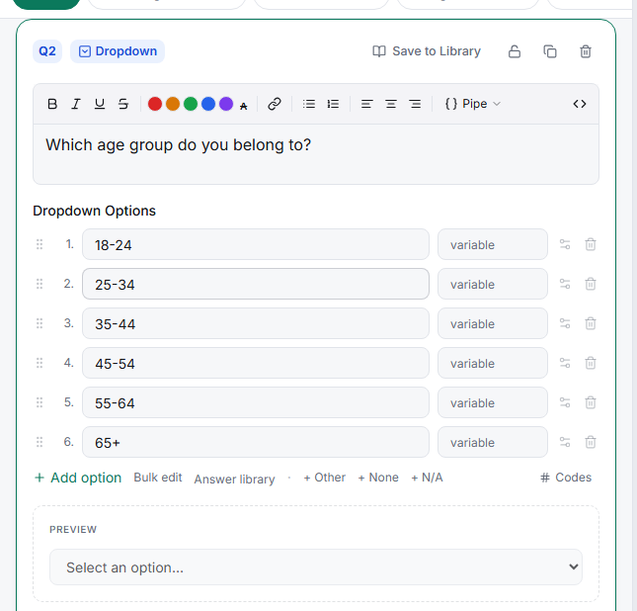Screen dimensions: 637x611
Task: Click drag handle of option 65+
Action: coord(40,442)
